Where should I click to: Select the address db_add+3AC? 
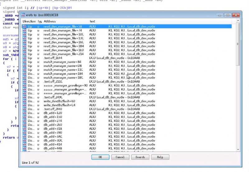[53, 137]
